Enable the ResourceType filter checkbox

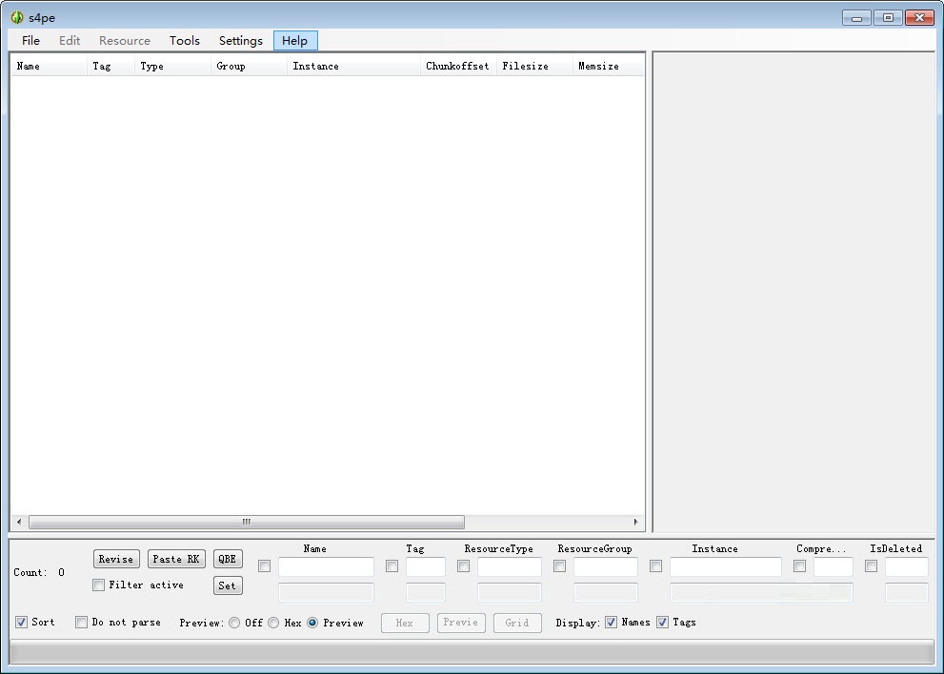(464, 566)
